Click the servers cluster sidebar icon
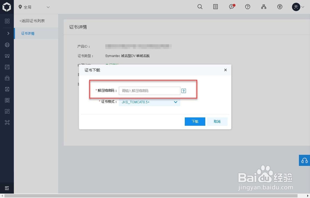This screenshot has height=198, width=310. 7,56
